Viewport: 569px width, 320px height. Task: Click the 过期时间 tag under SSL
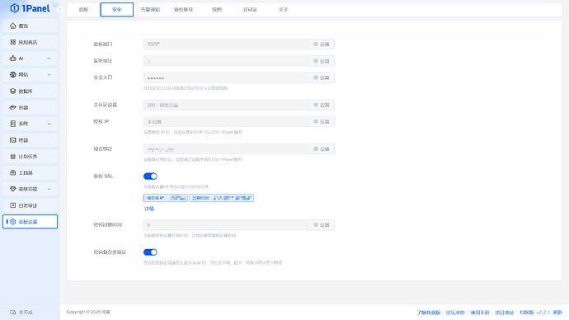(x=221, y=198)
